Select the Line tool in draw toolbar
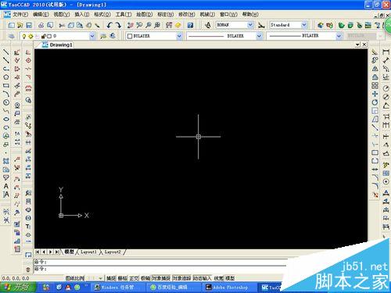391x293 pixels. click(5, 52)
